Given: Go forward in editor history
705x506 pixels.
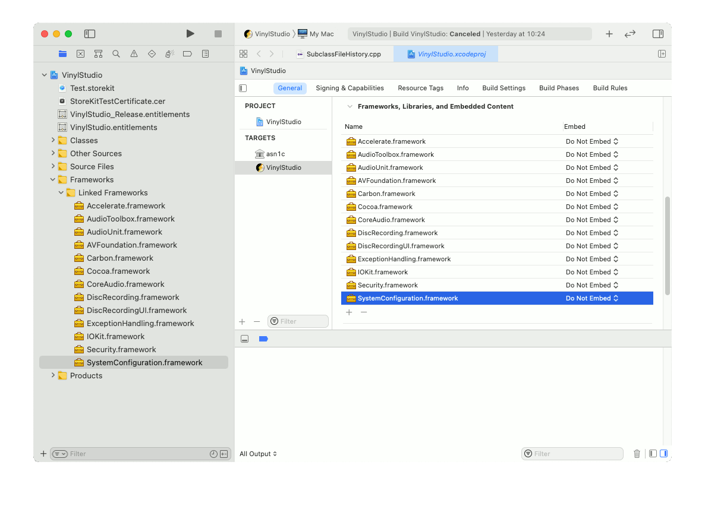Looking at the screenshot, I should (272, 54).
